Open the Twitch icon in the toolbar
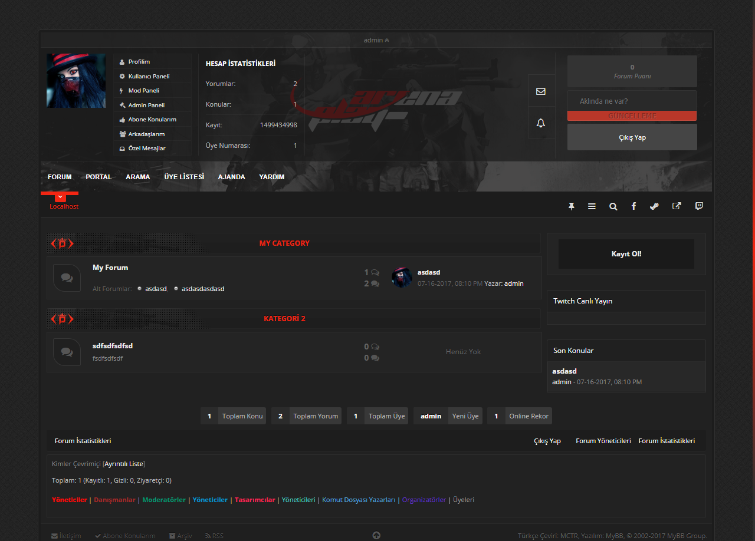Image resolution: width=755 pixels, height=541 pixels. pos(699,206)
